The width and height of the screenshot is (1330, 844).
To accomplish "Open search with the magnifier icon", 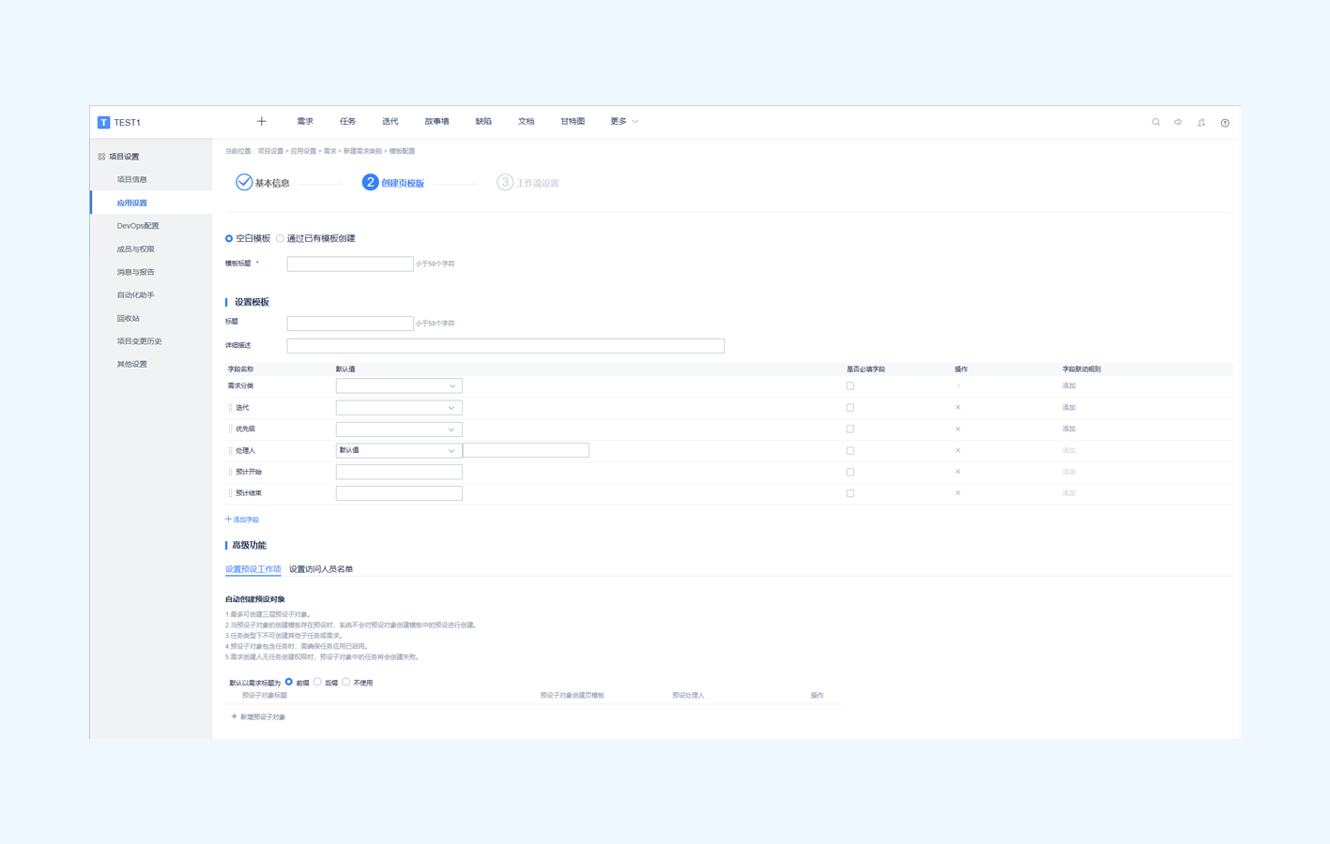I will 1156,122.
